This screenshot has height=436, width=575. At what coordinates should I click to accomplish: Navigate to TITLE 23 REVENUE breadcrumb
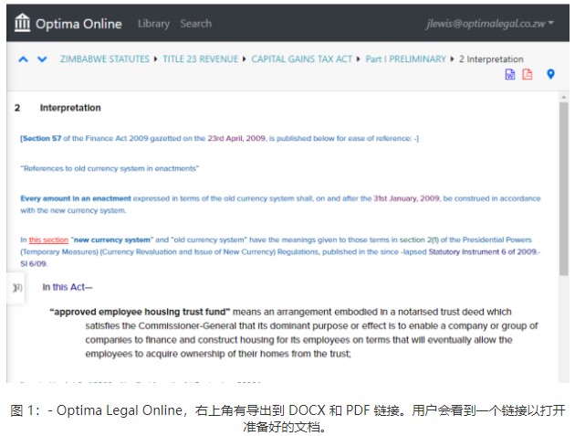pyautogui.click(x=201, y=59)
